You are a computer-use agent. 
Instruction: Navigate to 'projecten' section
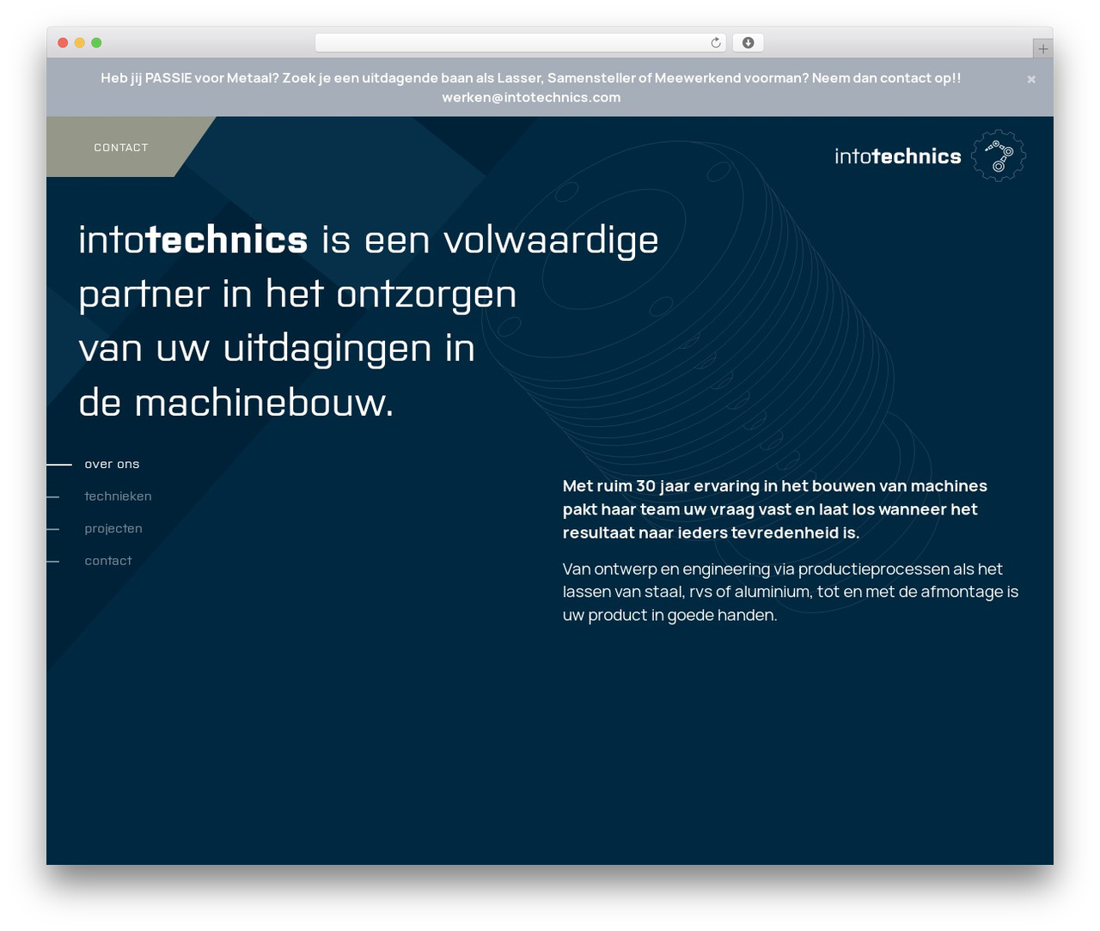113,529
